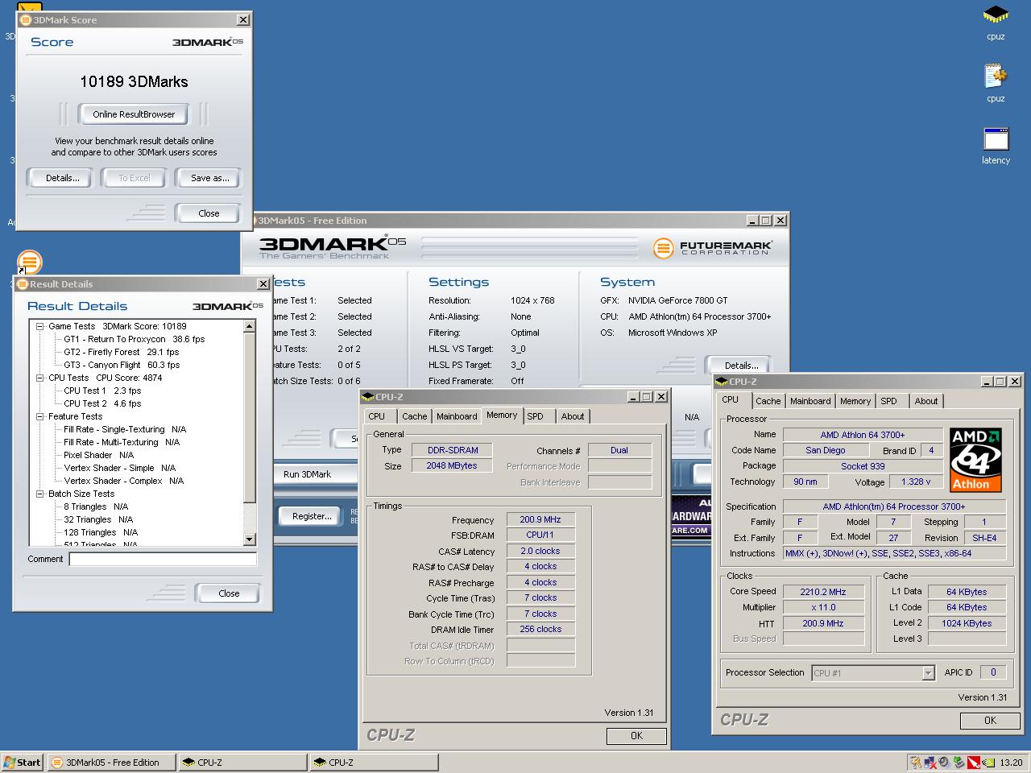Collapse the Game Tests tree node
Image resolution: width=1031 pixels, height=773 pixels.
coord(39,326)
